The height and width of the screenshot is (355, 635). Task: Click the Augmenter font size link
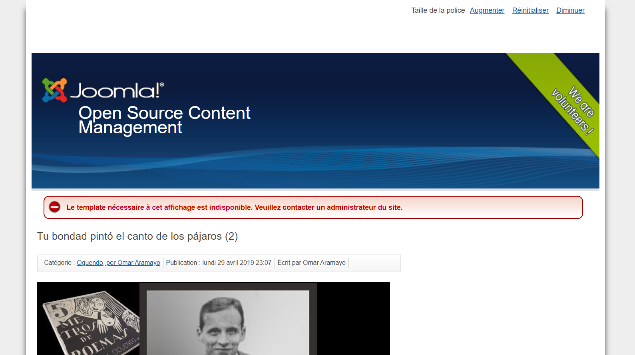(x=487, y=10)
